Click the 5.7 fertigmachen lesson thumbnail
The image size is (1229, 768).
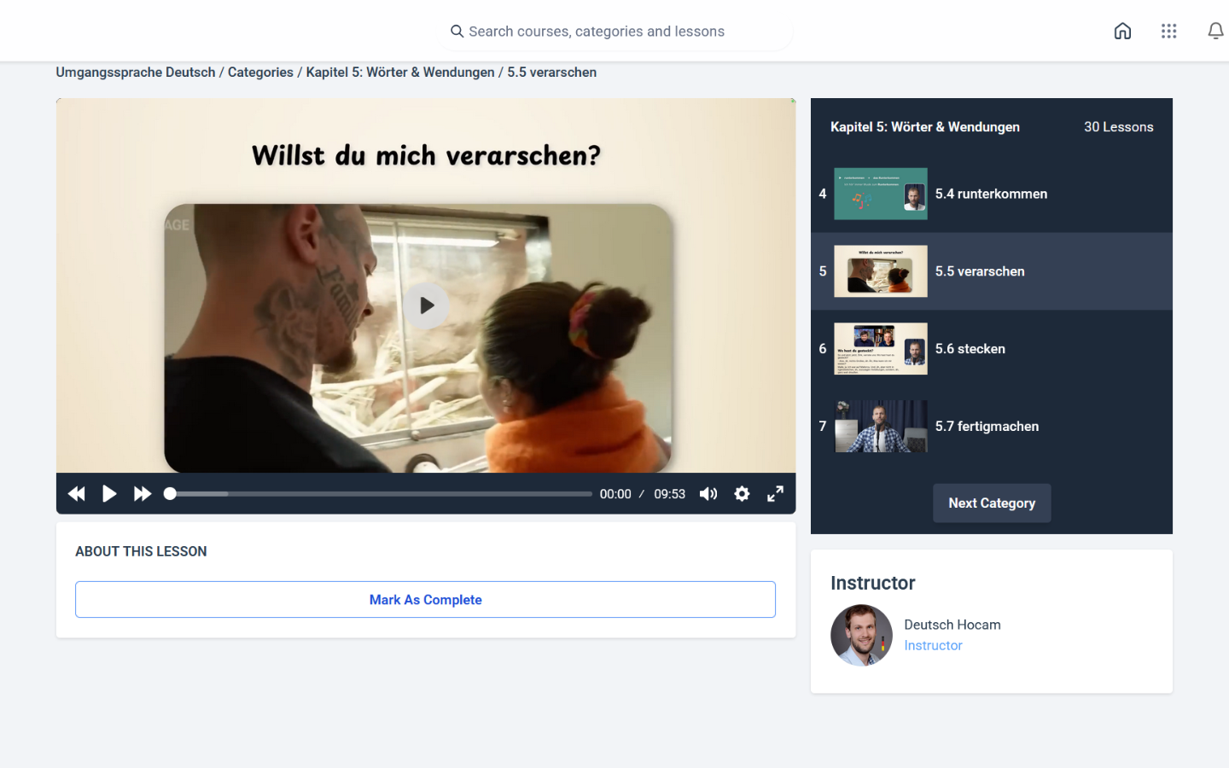pyautogui.click(x=880, y=427)
